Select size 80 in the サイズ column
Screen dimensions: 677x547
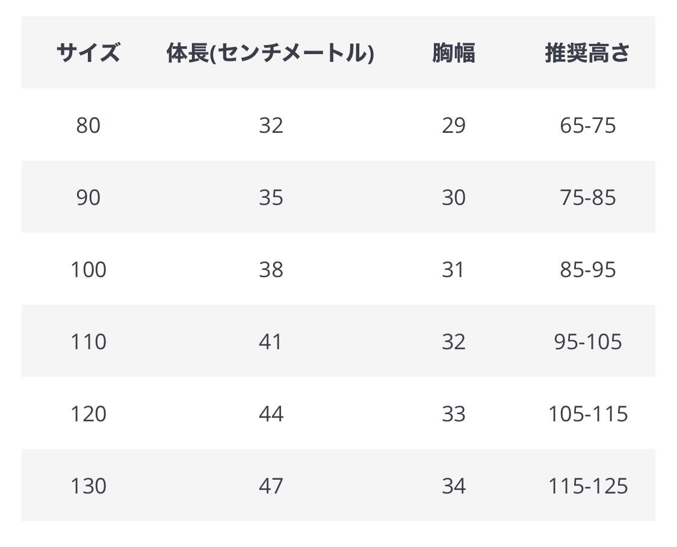(x=88, y=125)
